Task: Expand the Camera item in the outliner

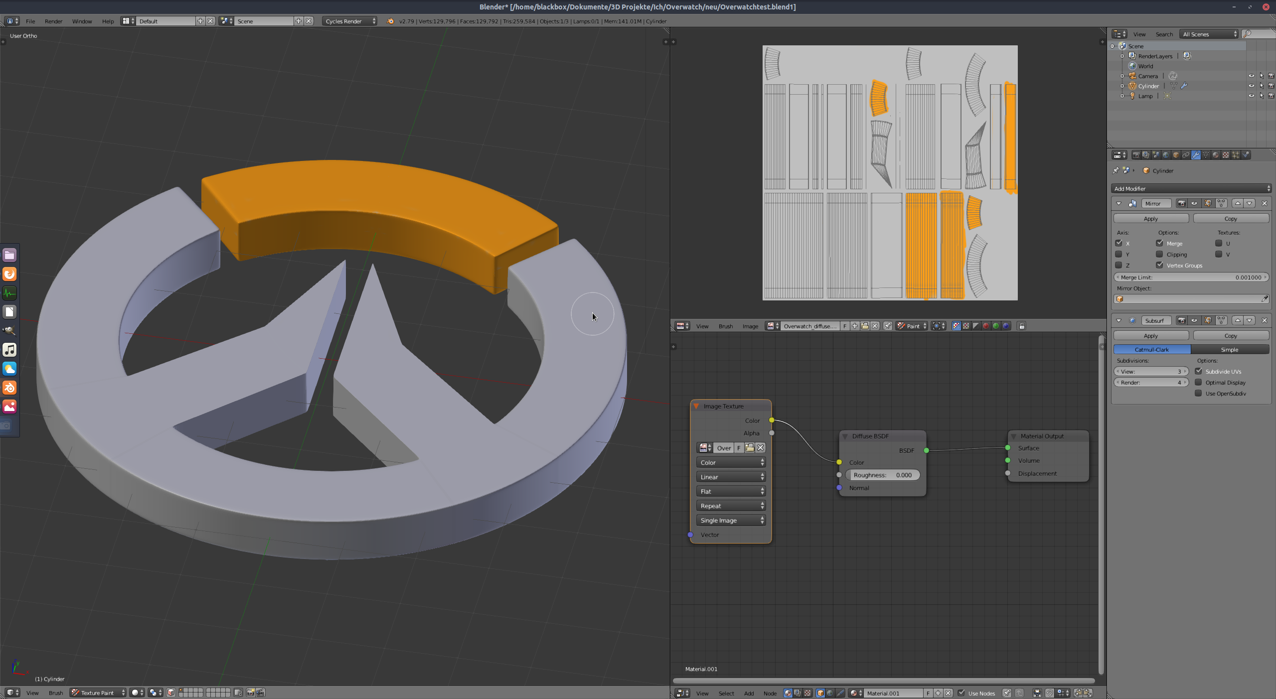Action: pos(1122,76)
